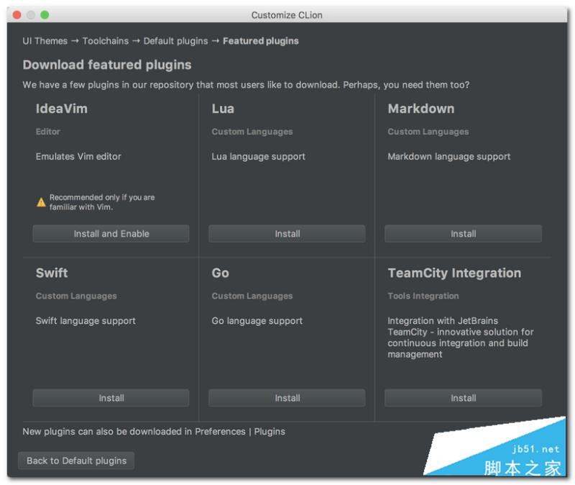Click the 'Markdown language support' description
Viewport: 575px width, 485px height.
click(x=449, y=156)
